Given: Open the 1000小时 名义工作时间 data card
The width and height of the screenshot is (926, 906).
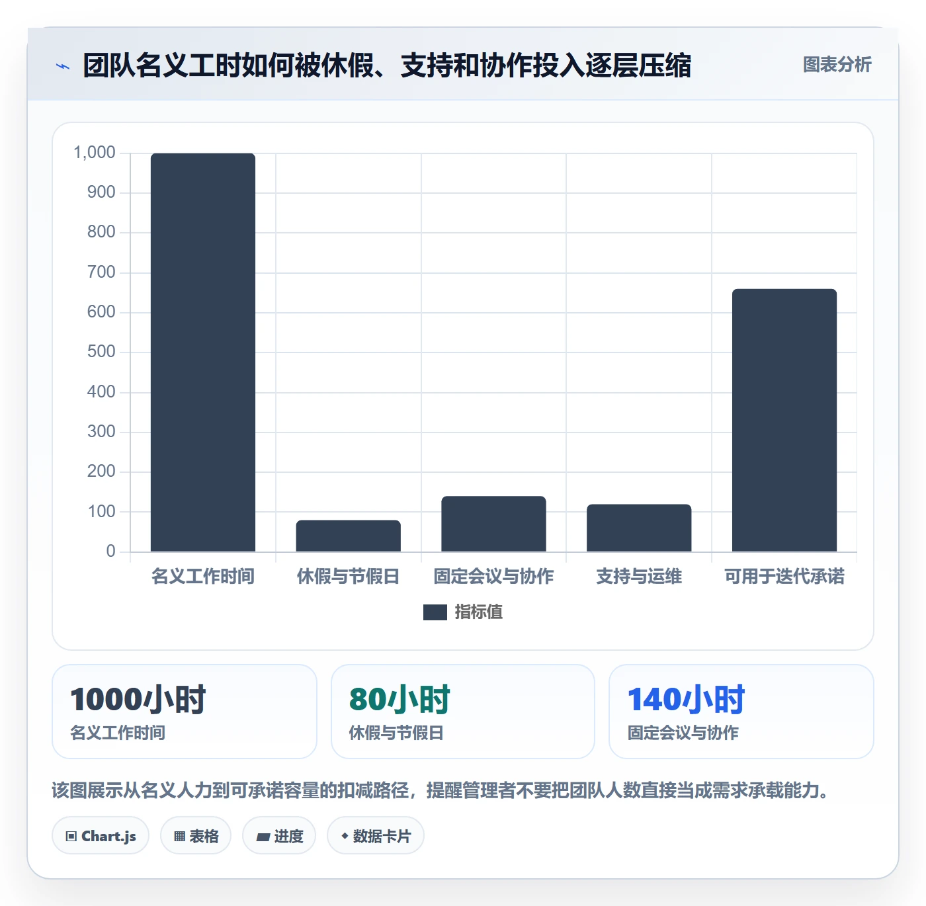Looking at the screenshot, I should coord(185,712).
